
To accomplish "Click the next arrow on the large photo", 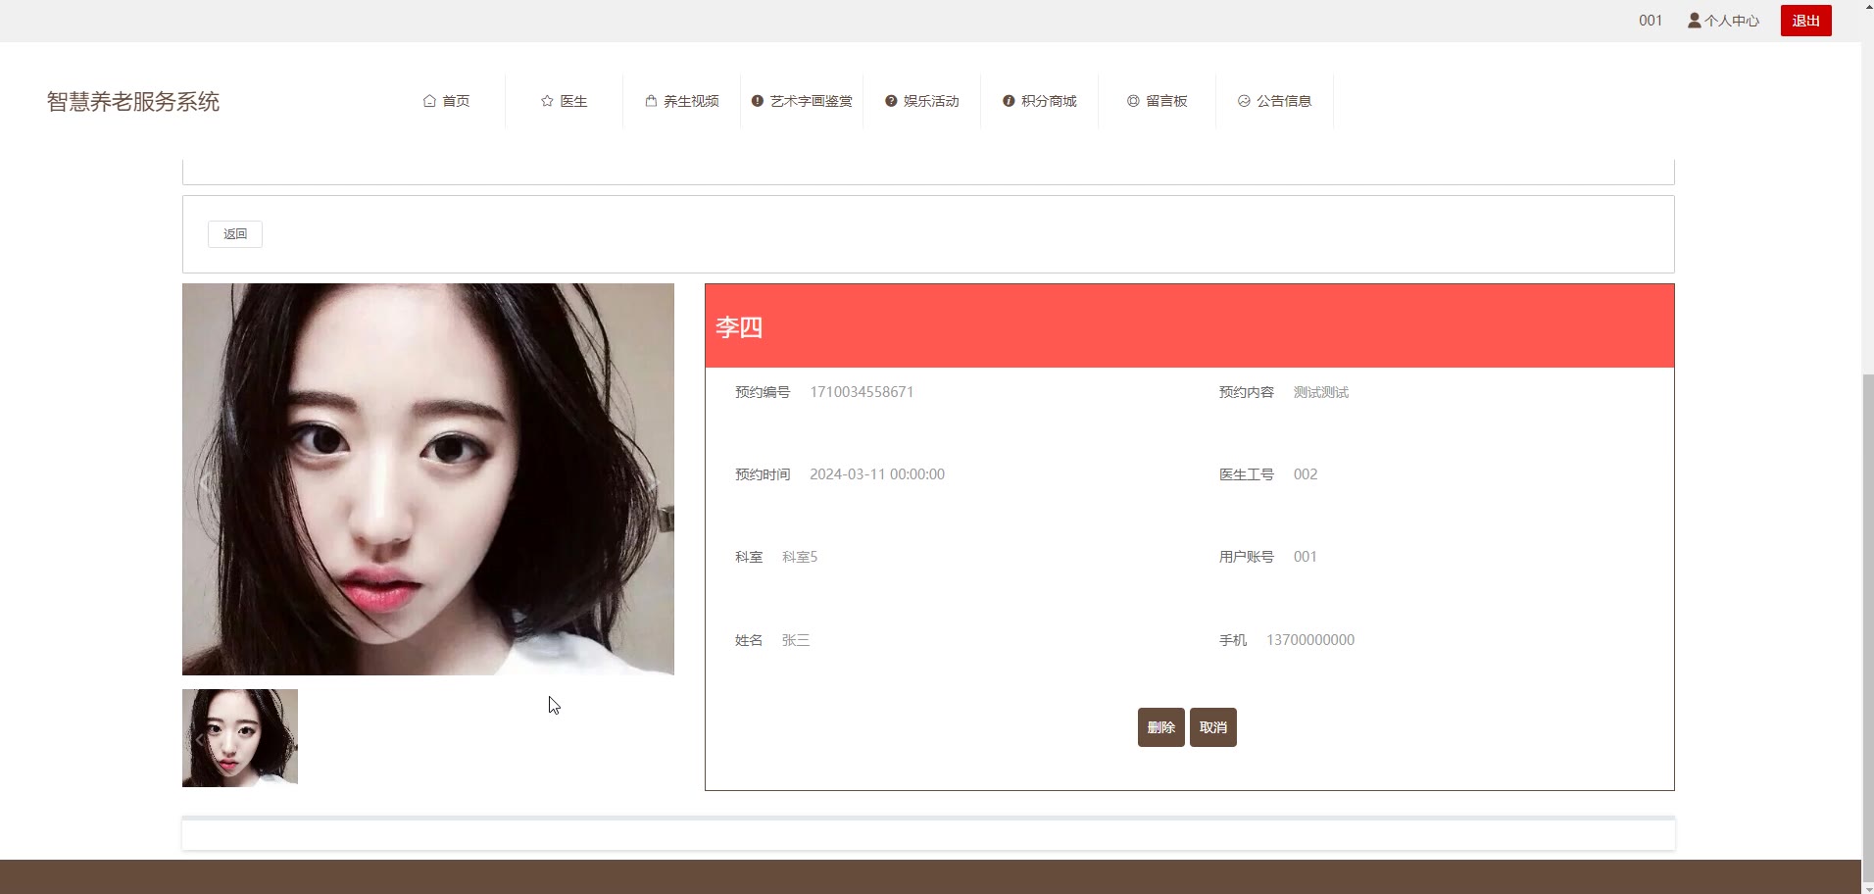I will pyautogui.click(x=653, y=483).
